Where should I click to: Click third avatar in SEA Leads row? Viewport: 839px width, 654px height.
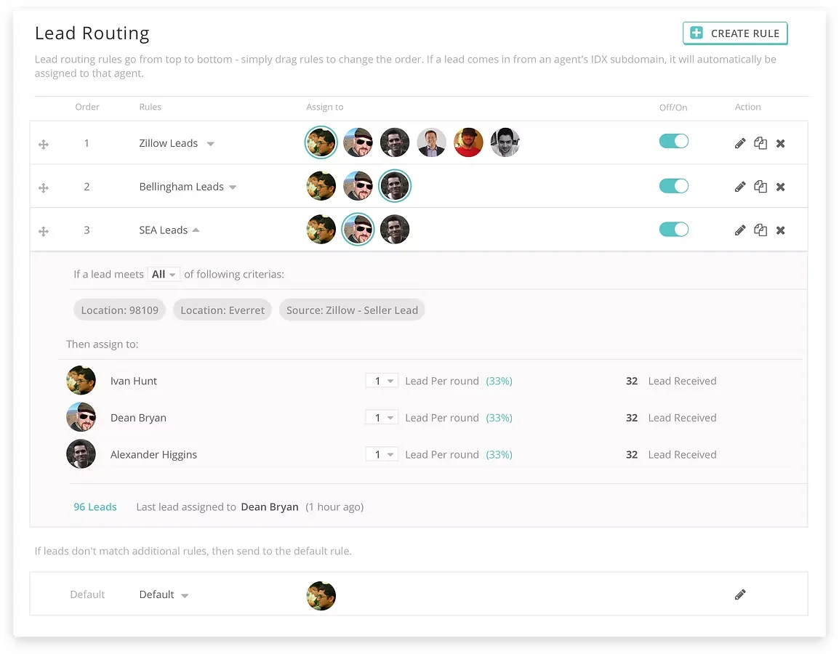coord(395,230)
